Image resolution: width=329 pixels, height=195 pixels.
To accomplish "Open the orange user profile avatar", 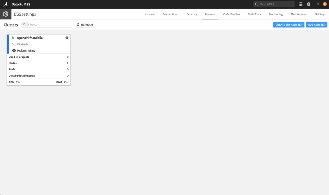I will 324,4.
